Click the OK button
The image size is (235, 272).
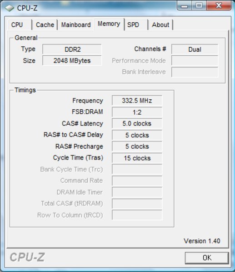coord(207,258)
